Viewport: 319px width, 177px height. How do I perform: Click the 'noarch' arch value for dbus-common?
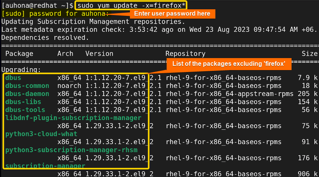click(69, 86)
